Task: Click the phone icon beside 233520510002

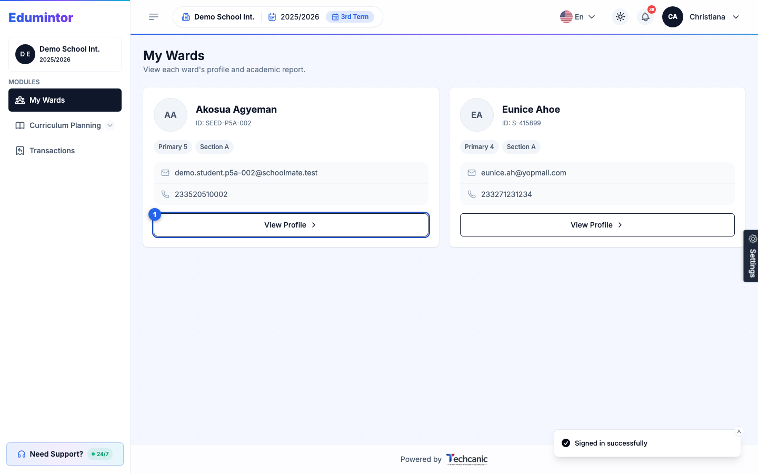Action: tap(165, 194)
